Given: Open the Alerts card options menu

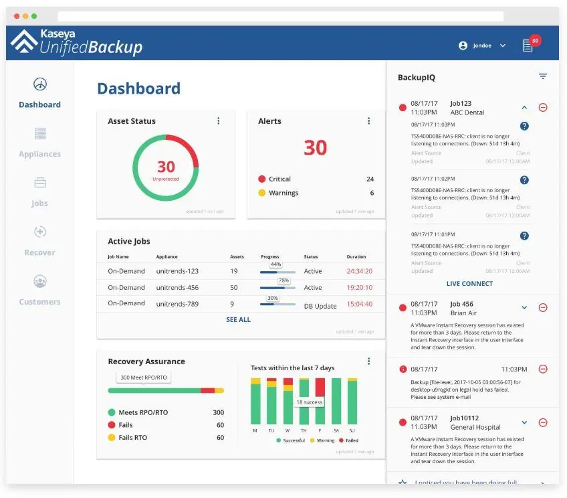Looking at the screenshot, I should click(x=368, y=121).
